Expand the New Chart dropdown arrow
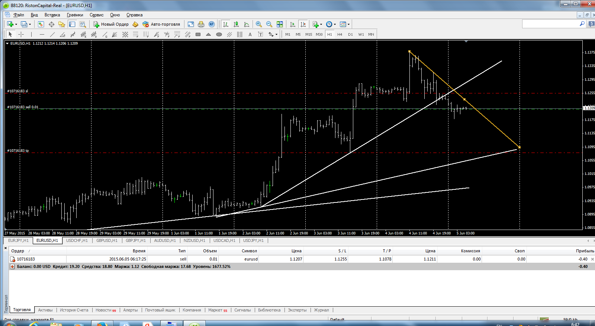This screenshot has height=326, width=595. click(16, 24)
